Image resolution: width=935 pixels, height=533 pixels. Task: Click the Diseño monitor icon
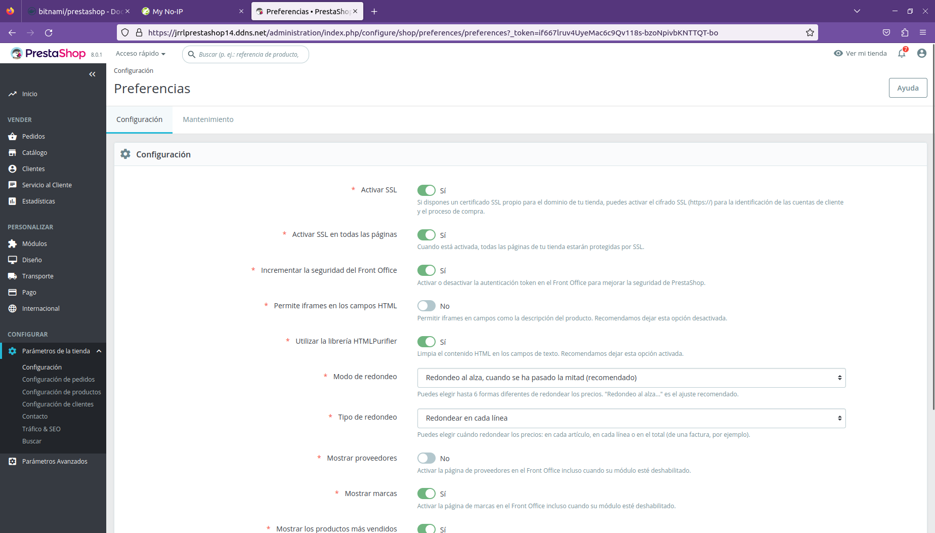(x=13, y=260)
